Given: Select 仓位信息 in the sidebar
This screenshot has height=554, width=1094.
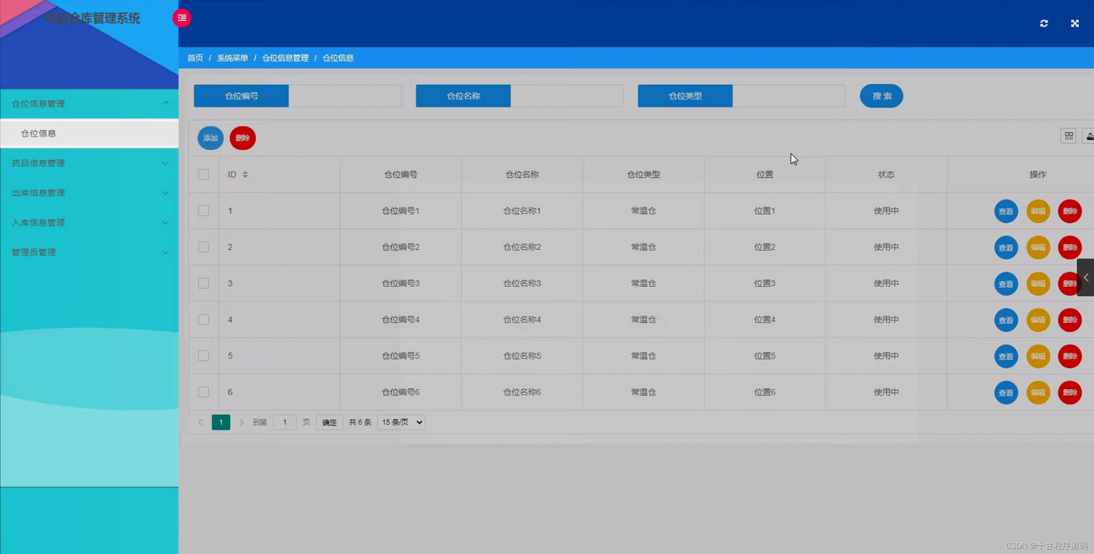Looking at the screenshot, I should tap(38, 133).
